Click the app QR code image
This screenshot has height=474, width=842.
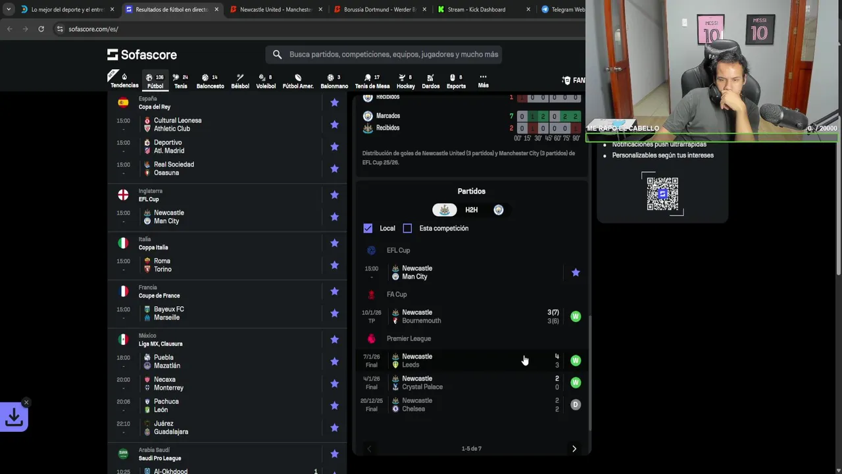pyautogui.click(x=662, y=194)
